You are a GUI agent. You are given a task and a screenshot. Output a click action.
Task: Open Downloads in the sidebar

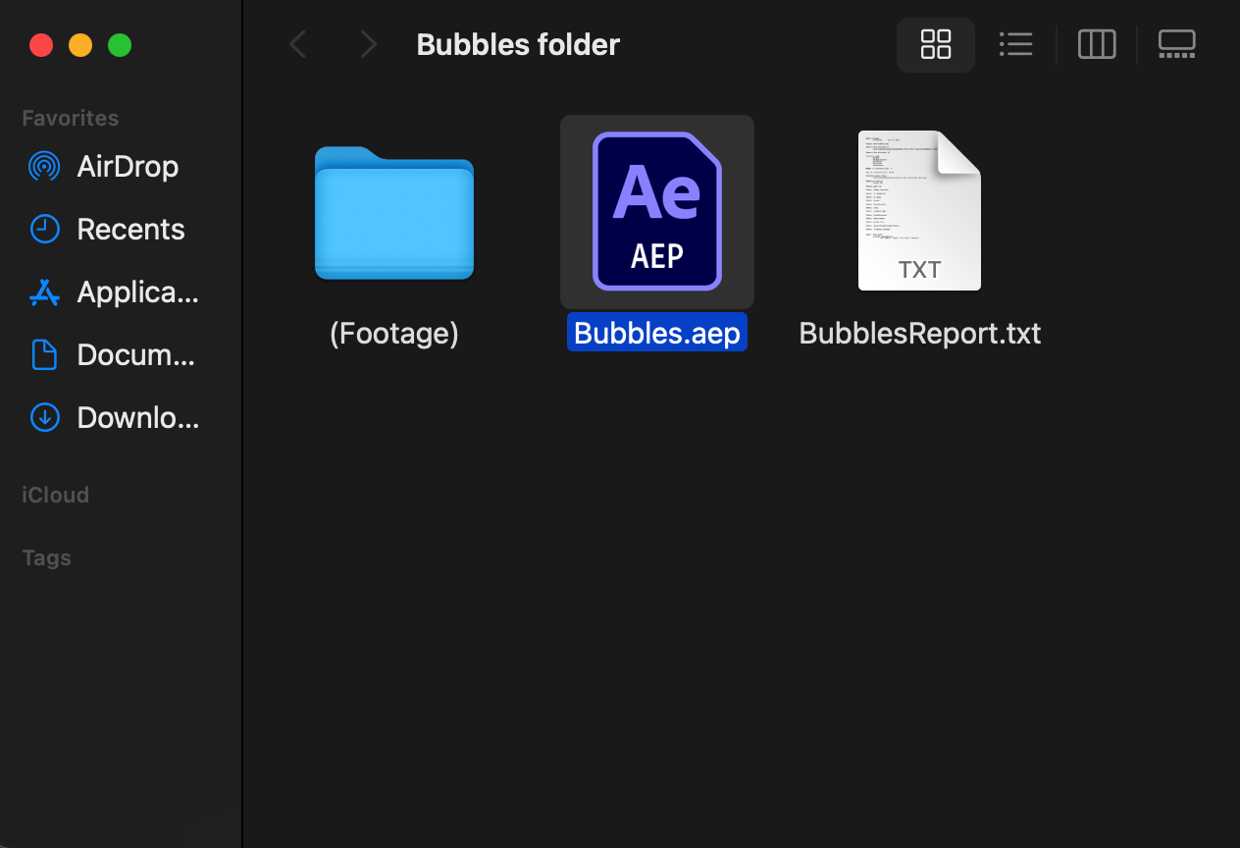(x=137, y=418)
